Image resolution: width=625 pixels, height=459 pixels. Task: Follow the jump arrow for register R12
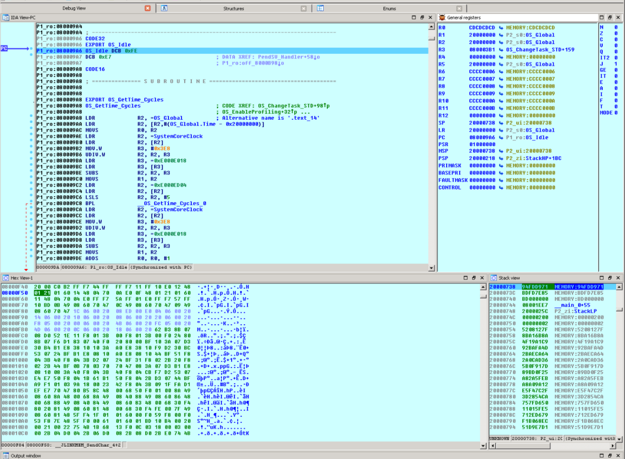pyautogui.click(x=502, y=115)
